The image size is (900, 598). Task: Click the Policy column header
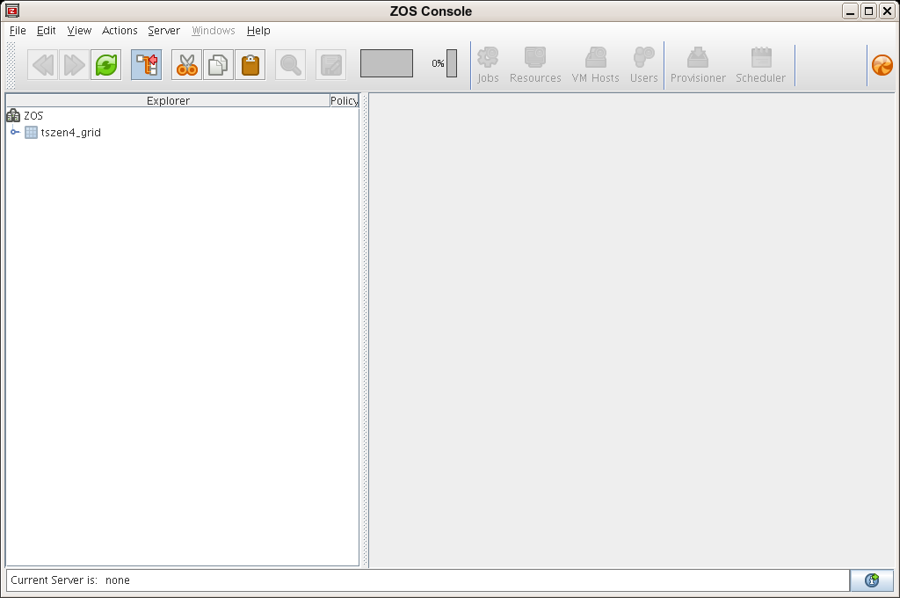344,101
